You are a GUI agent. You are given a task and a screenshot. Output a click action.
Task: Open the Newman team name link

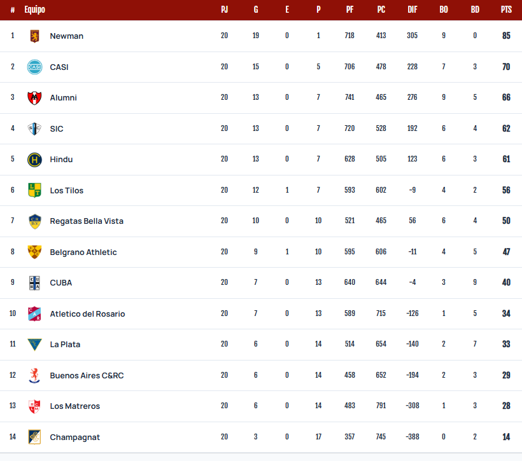click(x=67, y=36)
